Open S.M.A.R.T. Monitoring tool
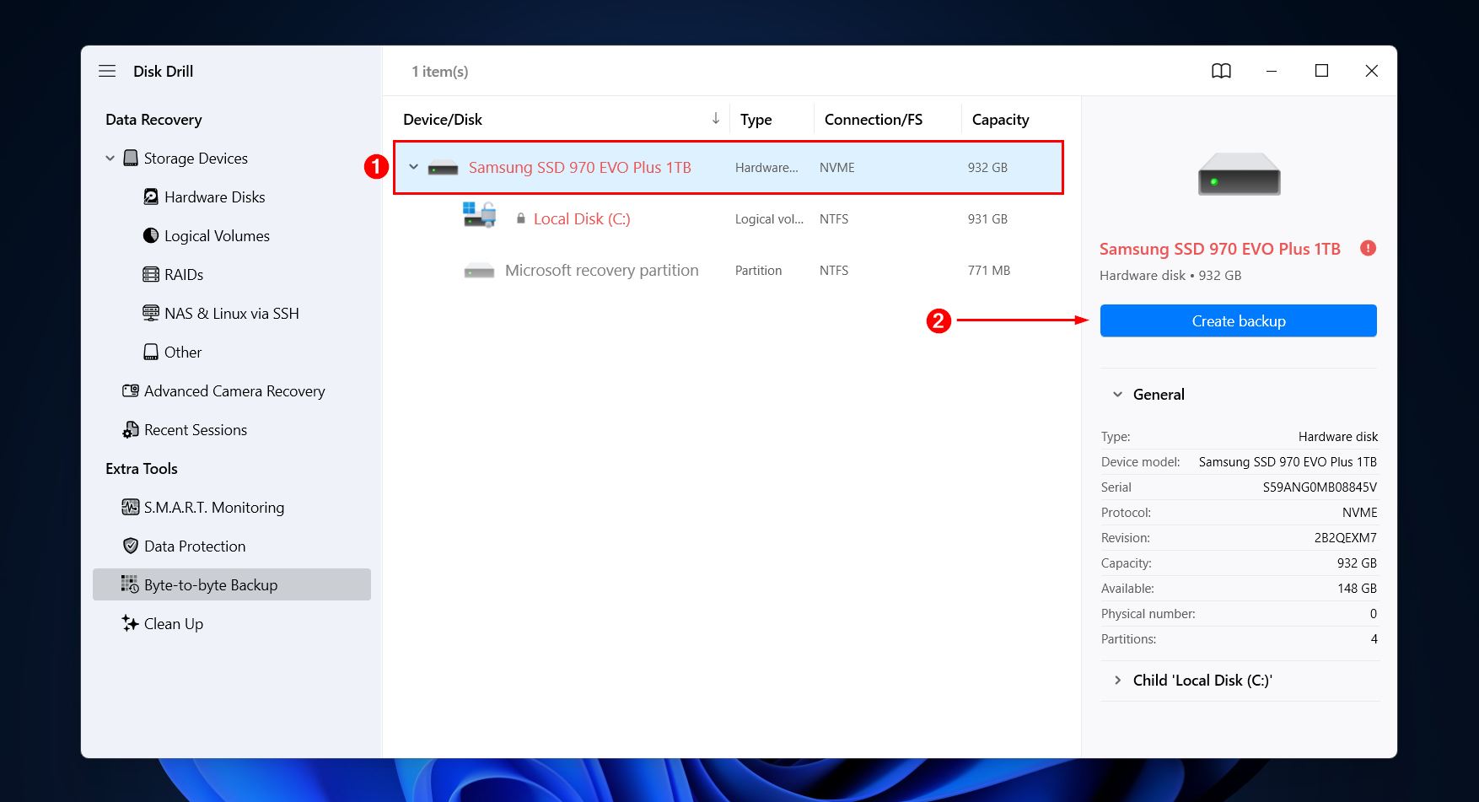This screenshot has width=1479, height=802. click(x=213, y=508)
